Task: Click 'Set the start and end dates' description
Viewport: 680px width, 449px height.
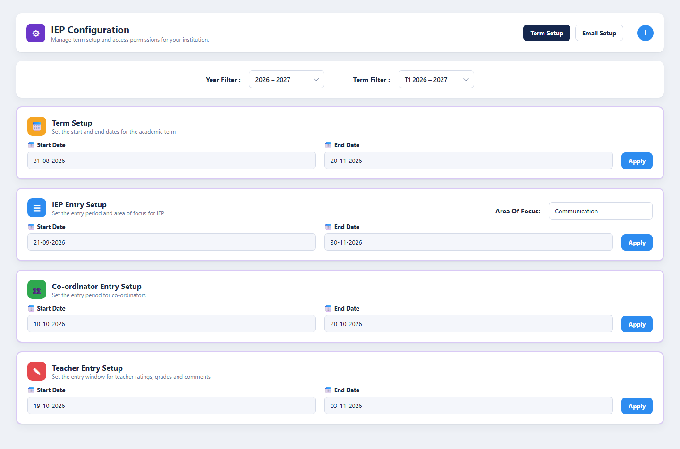Action: click(x=114, y=132)
